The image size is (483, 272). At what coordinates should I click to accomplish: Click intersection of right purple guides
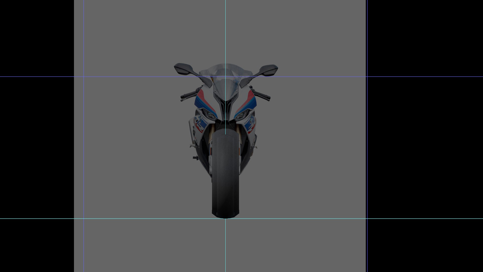(367, 77)
